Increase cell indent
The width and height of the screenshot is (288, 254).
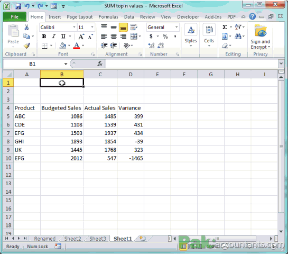[x=114, y=46]
